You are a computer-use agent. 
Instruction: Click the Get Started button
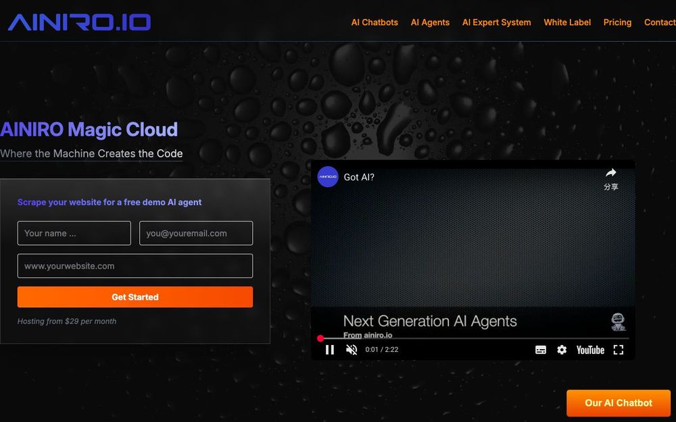(135, 297)
